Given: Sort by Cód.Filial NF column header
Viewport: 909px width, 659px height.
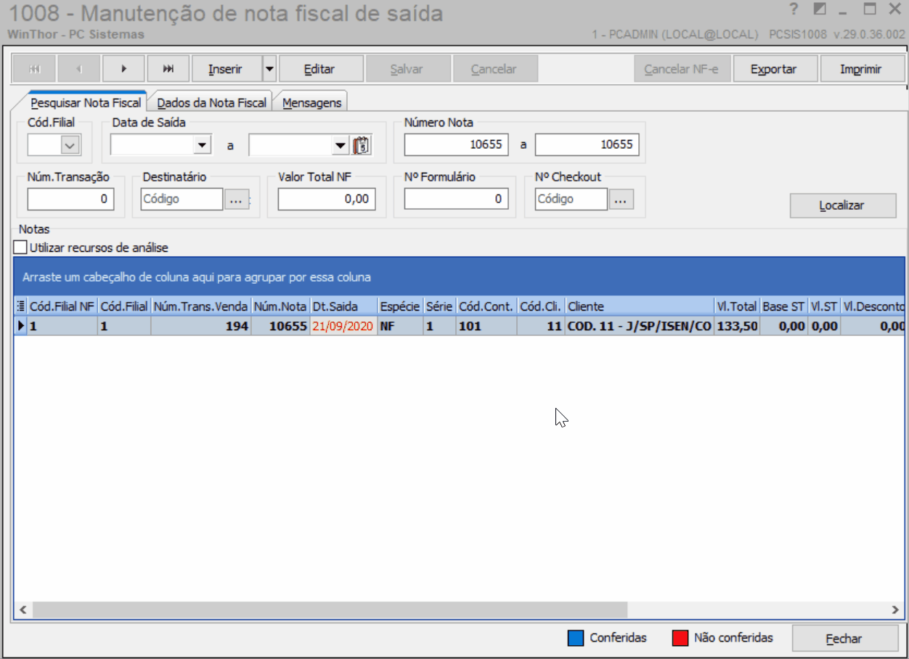Looking at the screenshot, I should point(62,306).
